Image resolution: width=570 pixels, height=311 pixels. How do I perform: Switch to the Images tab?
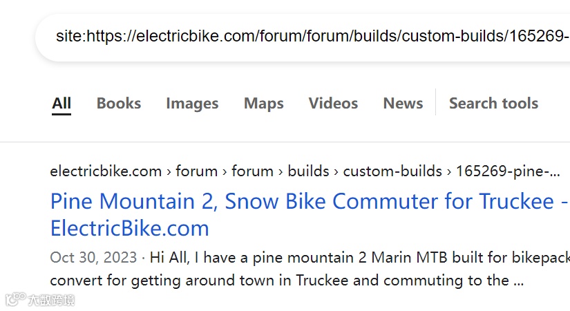(192, 104)
